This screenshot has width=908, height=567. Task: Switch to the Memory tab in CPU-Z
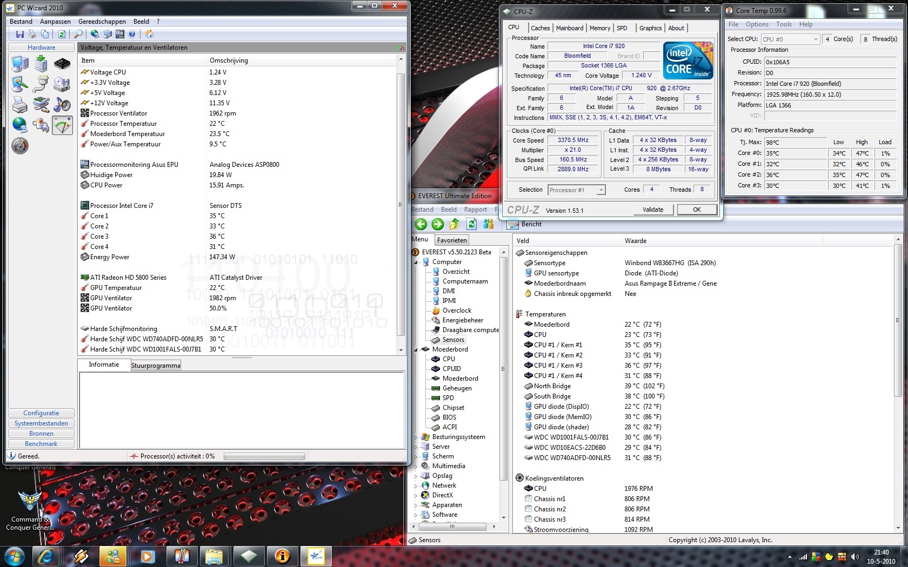click(599, 28)
